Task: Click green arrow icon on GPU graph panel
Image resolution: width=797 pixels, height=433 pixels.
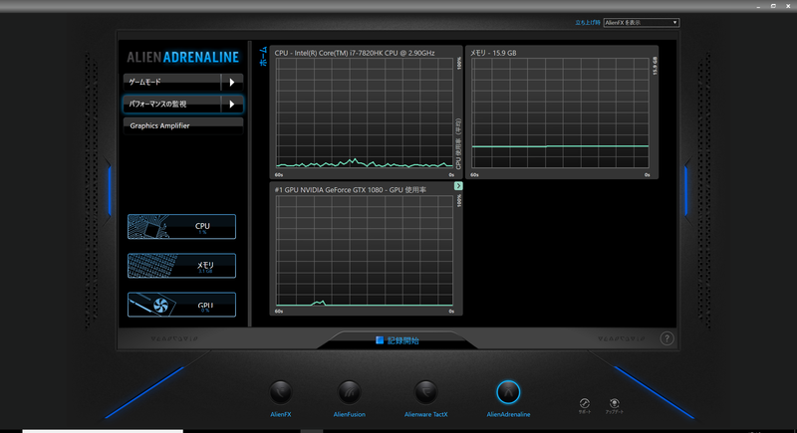Action: 458,186
